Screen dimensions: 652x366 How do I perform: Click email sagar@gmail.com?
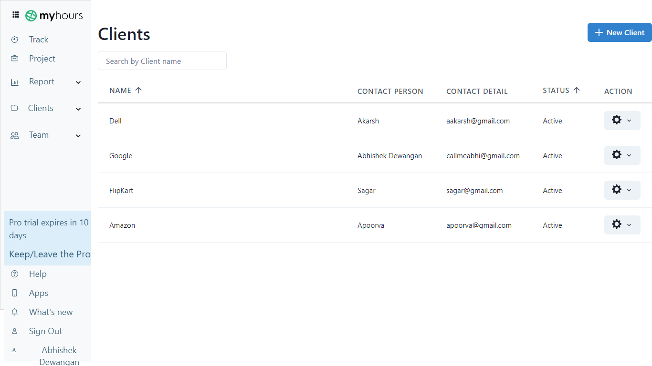click(474, 191)
